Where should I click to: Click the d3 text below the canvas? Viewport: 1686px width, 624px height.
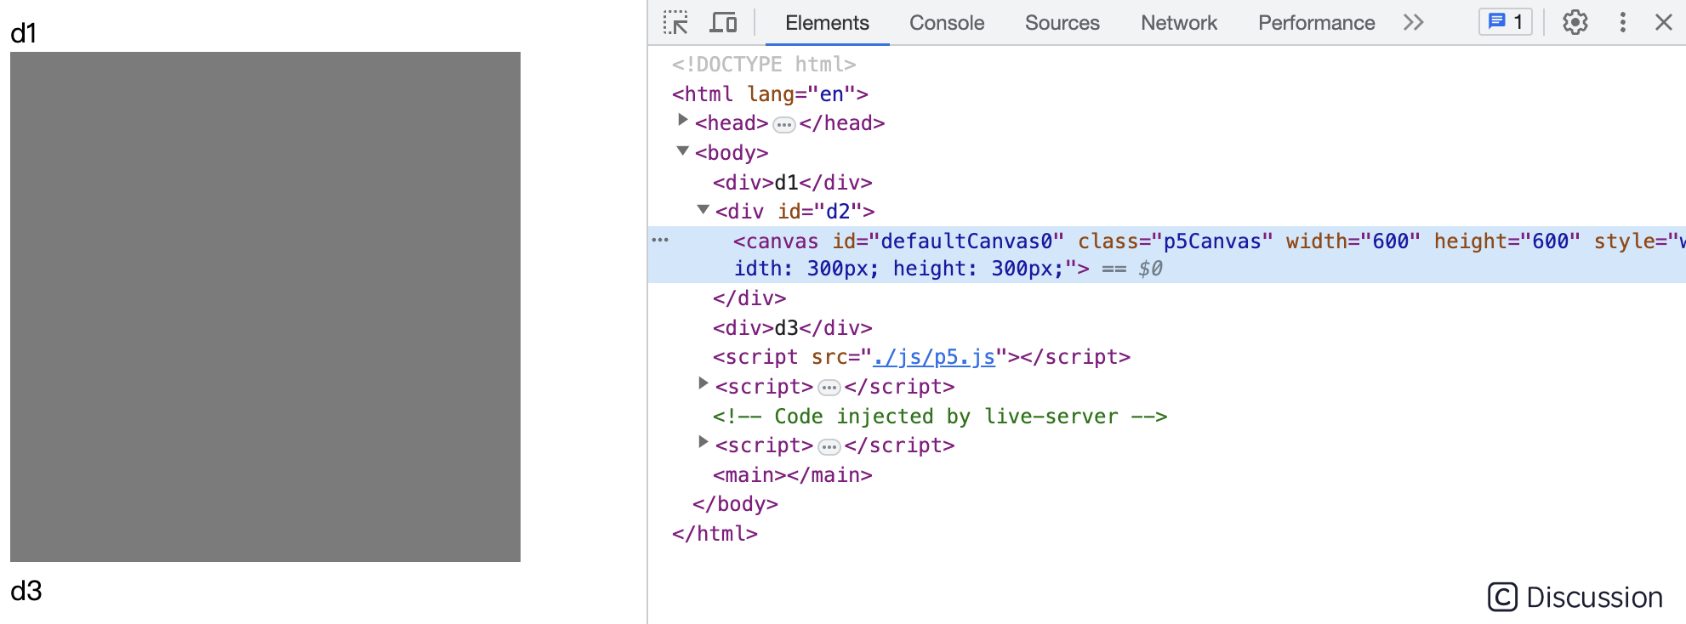[x=26, y=591]
